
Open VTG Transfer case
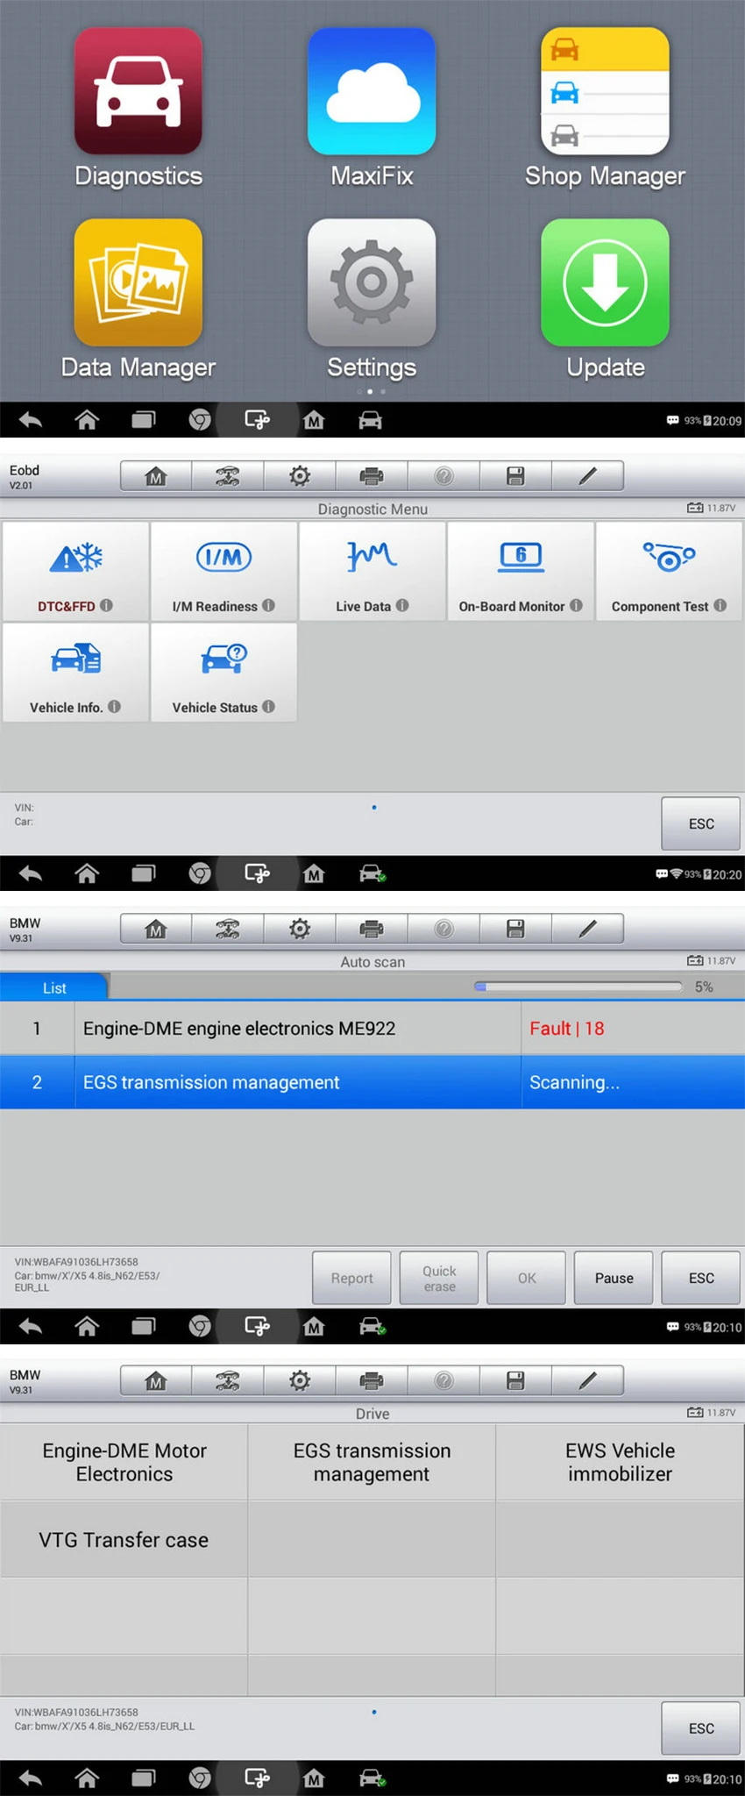[x=124, y=1539]
